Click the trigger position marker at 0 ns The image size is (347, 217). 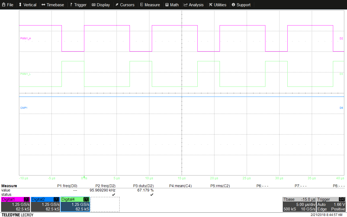point(84,177)
